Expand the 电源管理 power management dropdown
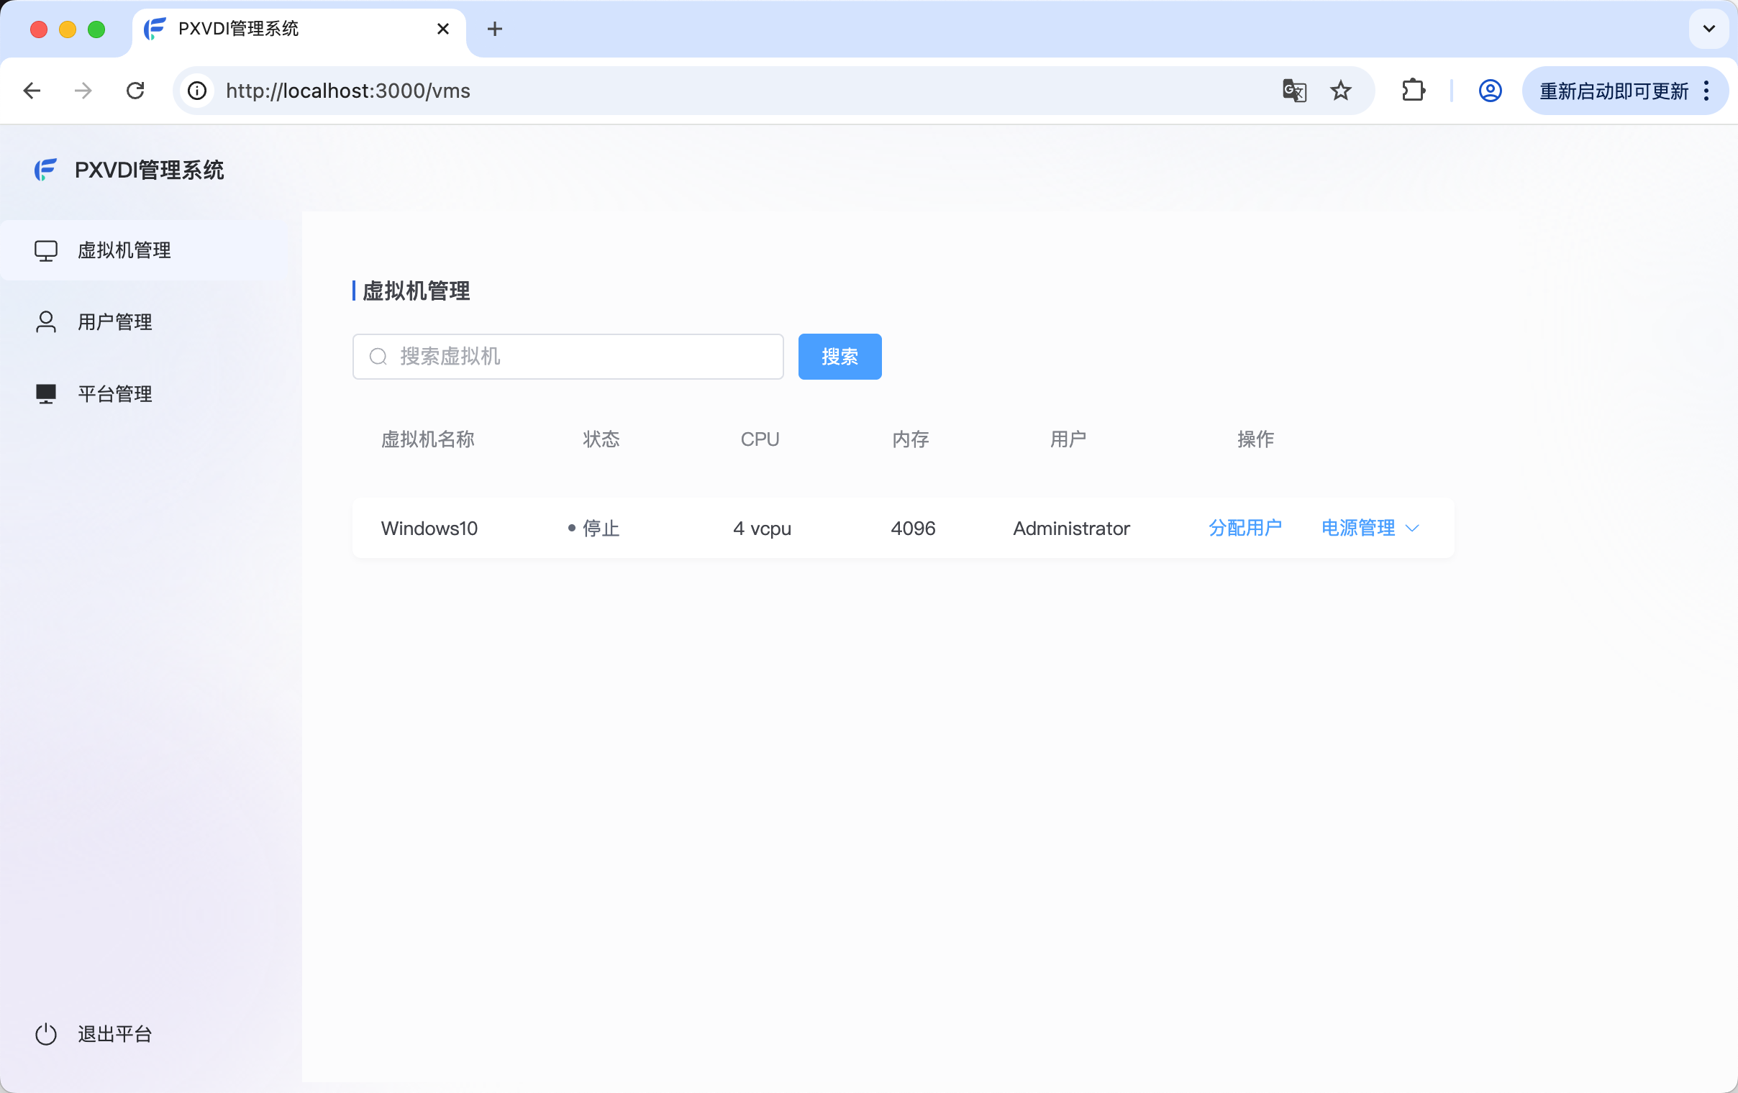 (1369, 528)
